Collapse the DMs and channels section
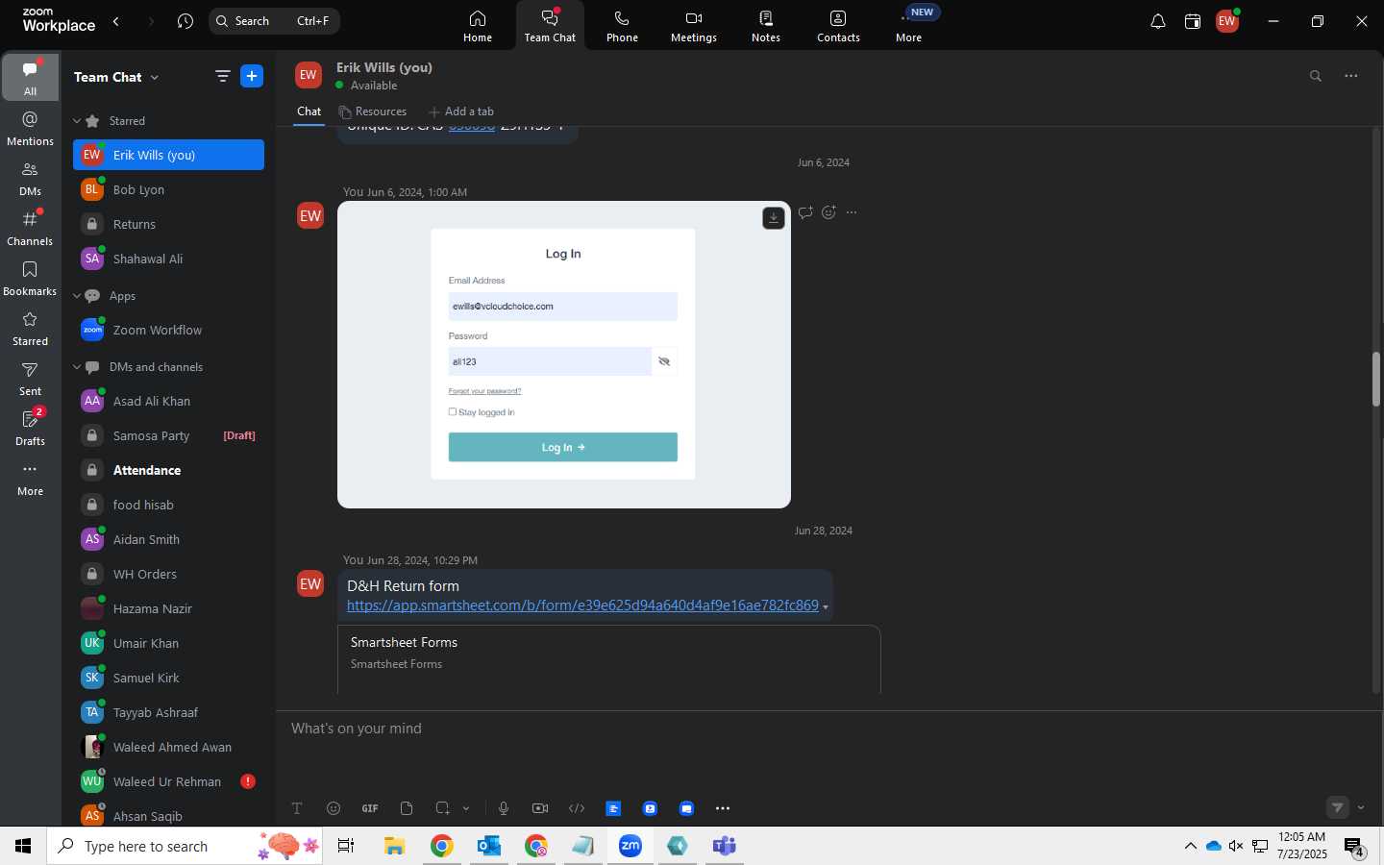 pyautogui.click(x=77, y=367)
